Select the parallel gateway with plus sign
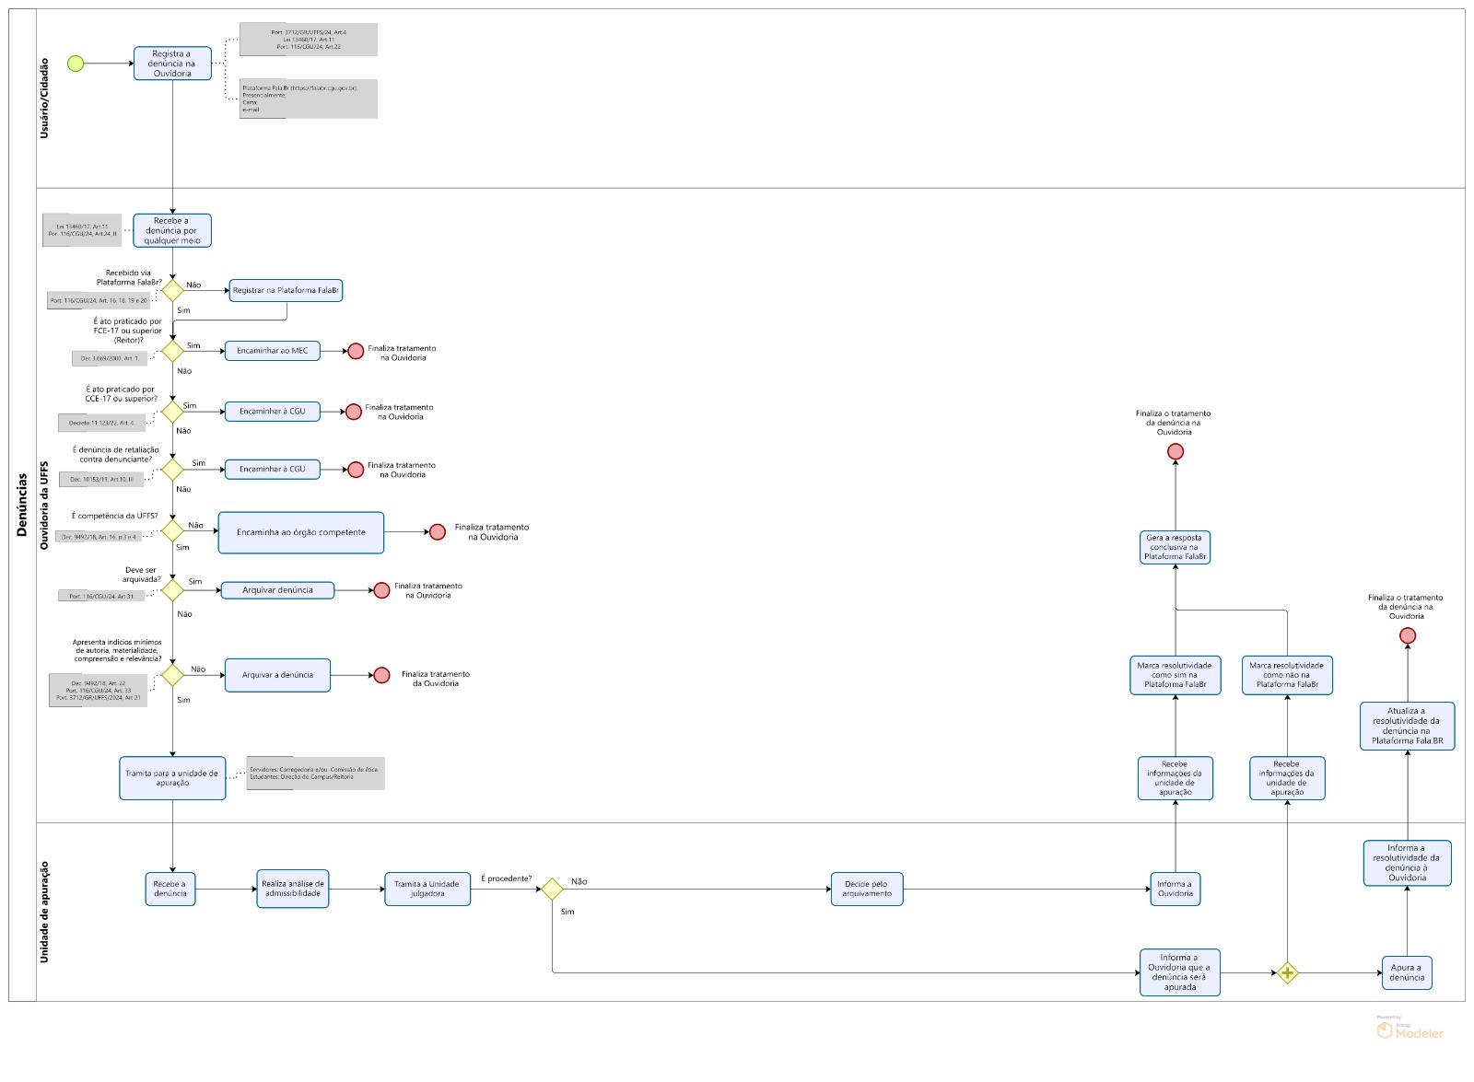Image resolution: width=1474 pixels, height=1082 pixels. [x=1287, y=972]
